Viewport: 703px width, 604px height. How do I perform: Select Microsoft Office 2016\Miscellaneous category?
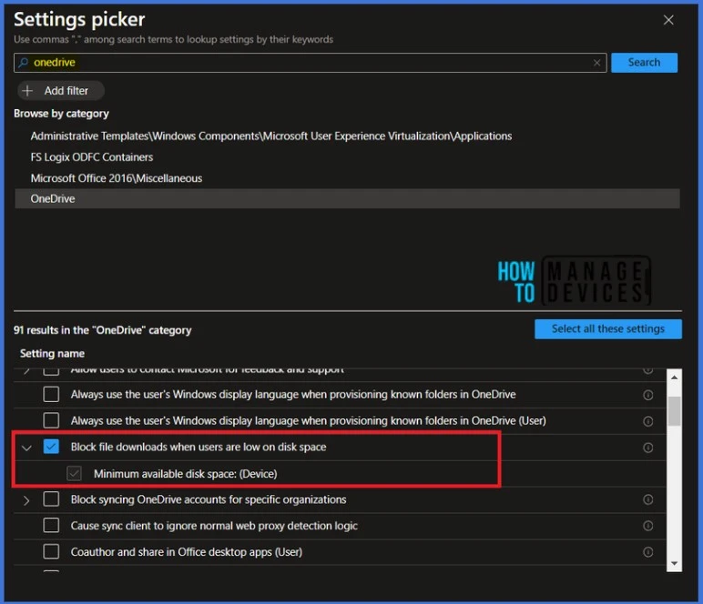tap(117, 178)
